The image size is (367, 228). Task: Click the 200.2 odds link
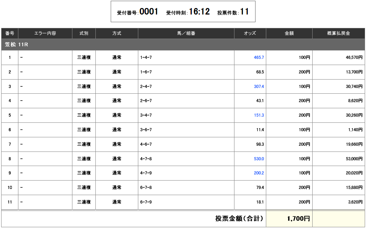(x=259, y=173)
